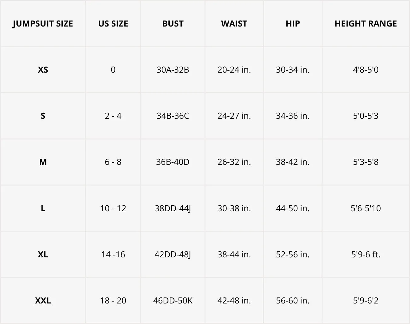Click the 30A-32B bust cell
410x324 pixels.
coord(173,70)
